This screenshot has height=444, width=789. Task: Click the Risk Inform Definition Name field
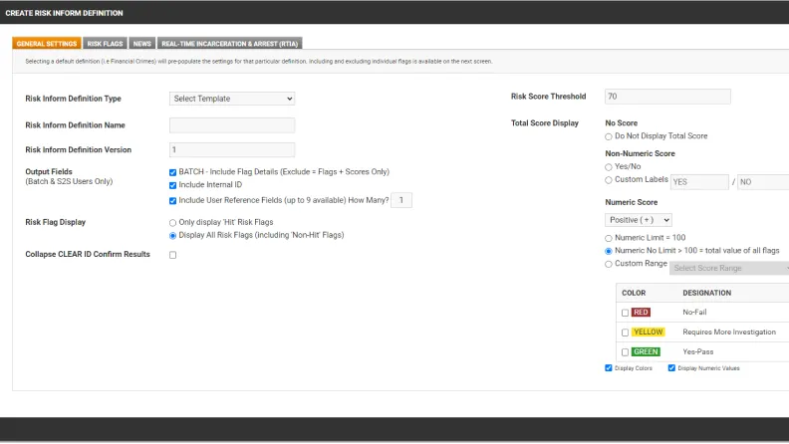232,125
